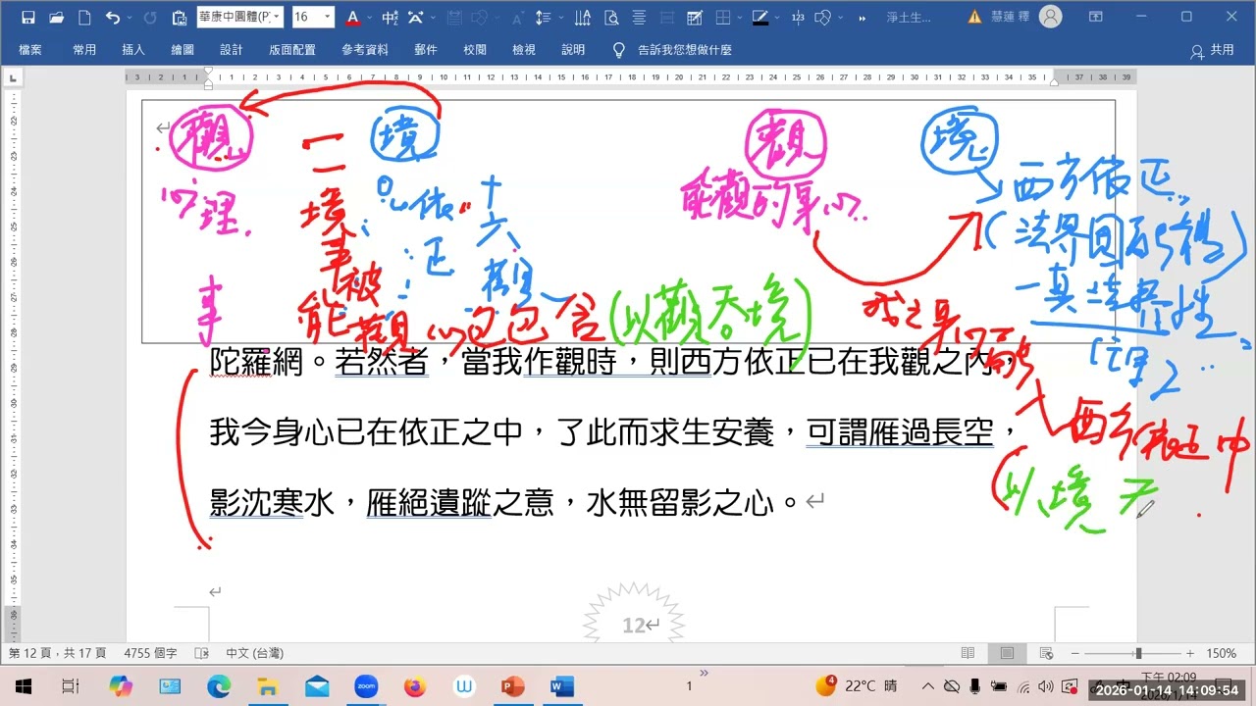
Task: Click the text direction icon
Action: [x=583, y=17]
